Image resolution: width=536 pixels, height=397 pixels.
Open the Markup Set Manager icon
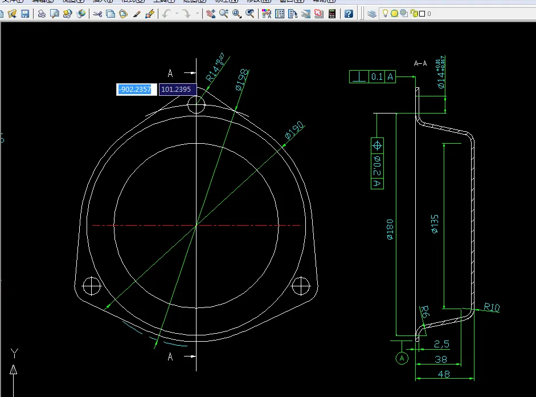coord(318,14)
